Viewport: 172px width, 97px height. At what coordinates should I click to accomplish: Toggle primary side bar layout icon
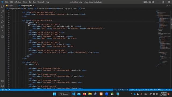coord(145,2)
